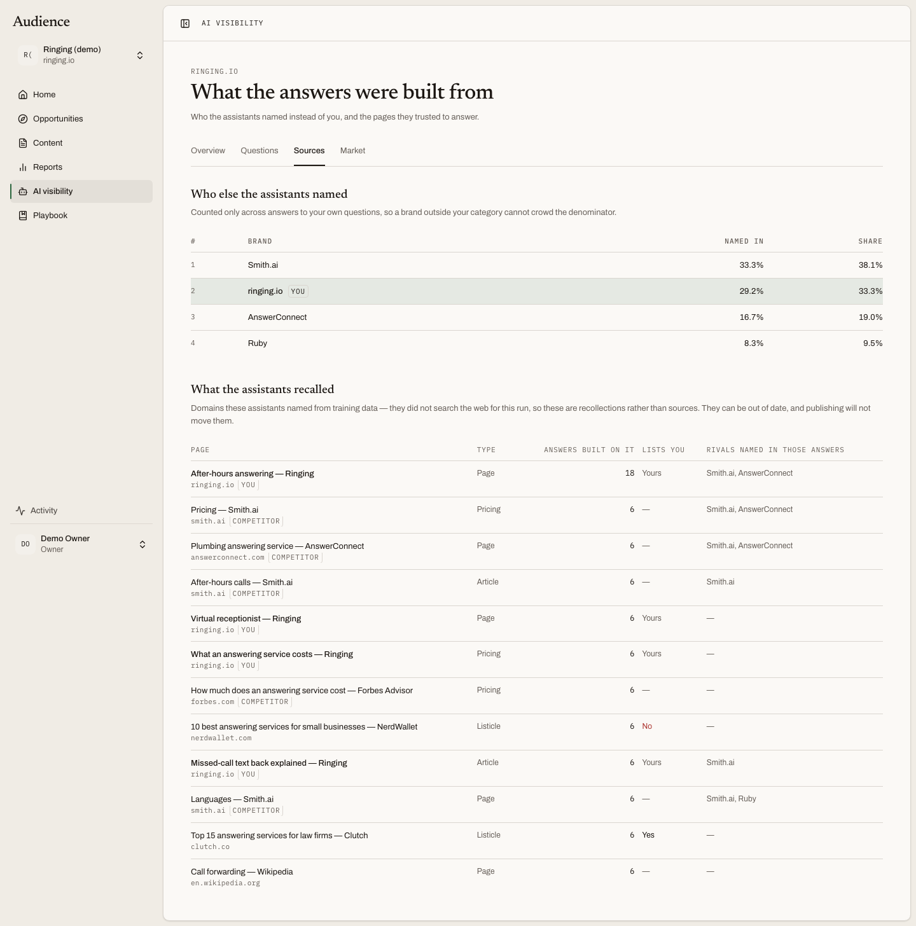Select the Smith.ai brand row

click(x=537, y=265)
